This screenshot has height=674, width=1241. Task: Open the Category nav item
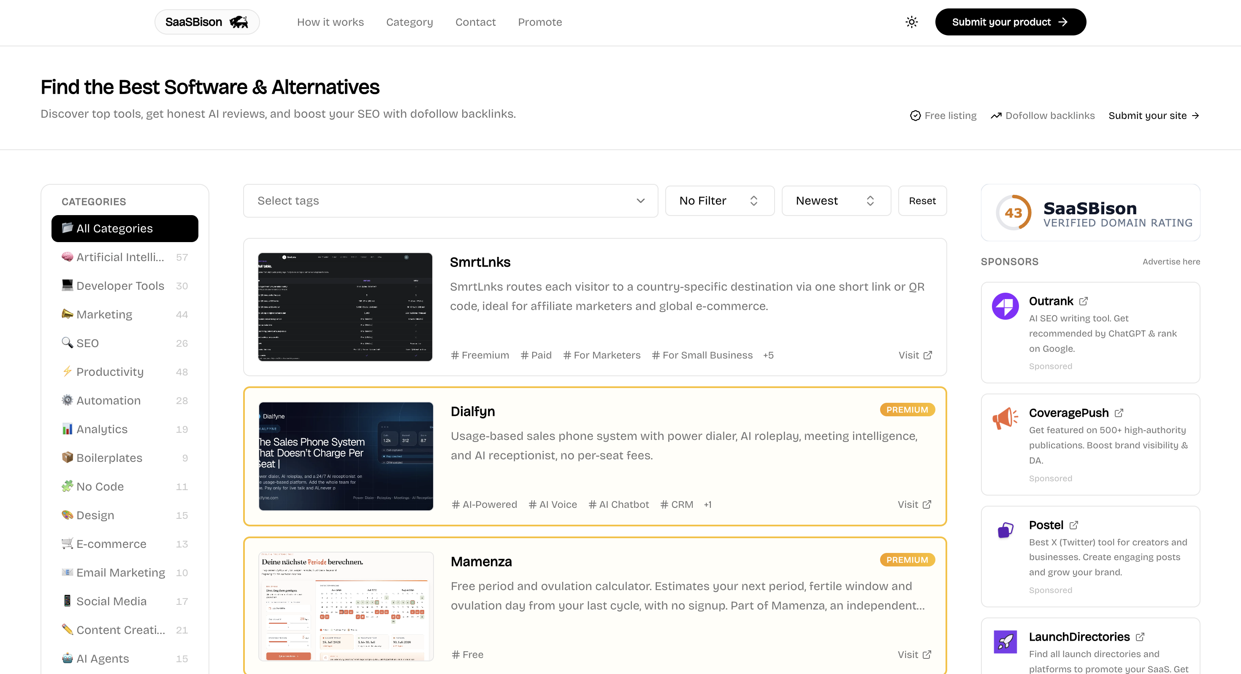pyautogui.click(x=409, y=22)
